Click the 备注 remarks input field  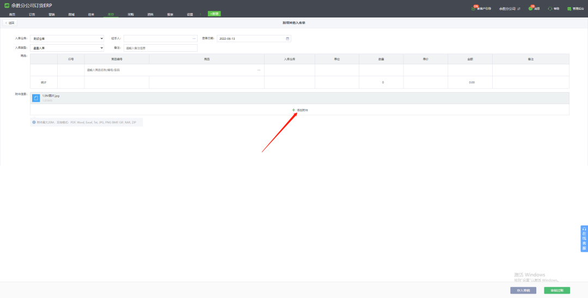pyautogui.click(x=160, y=48)
